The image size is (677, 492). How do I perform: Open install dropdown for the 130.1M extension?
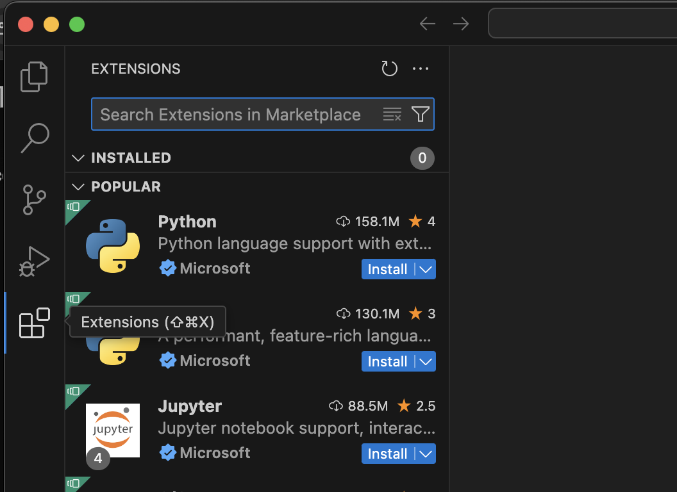[x=426, y=362]
